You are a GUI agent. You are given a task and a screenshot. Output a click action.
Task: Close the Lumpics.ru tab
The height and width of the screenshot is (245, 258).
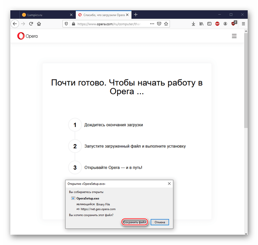71,15
